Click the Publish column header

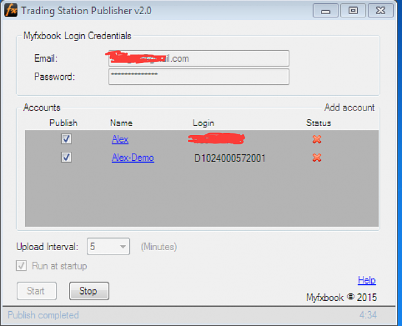(x=63, y=123)
